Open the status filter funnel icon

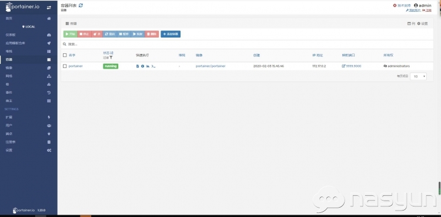point(111,57)
